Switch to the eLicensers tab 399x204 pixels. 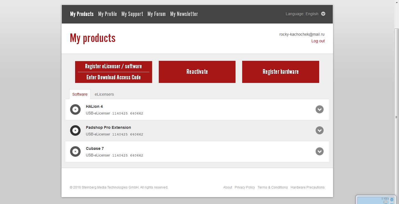(x=104, y=94)
